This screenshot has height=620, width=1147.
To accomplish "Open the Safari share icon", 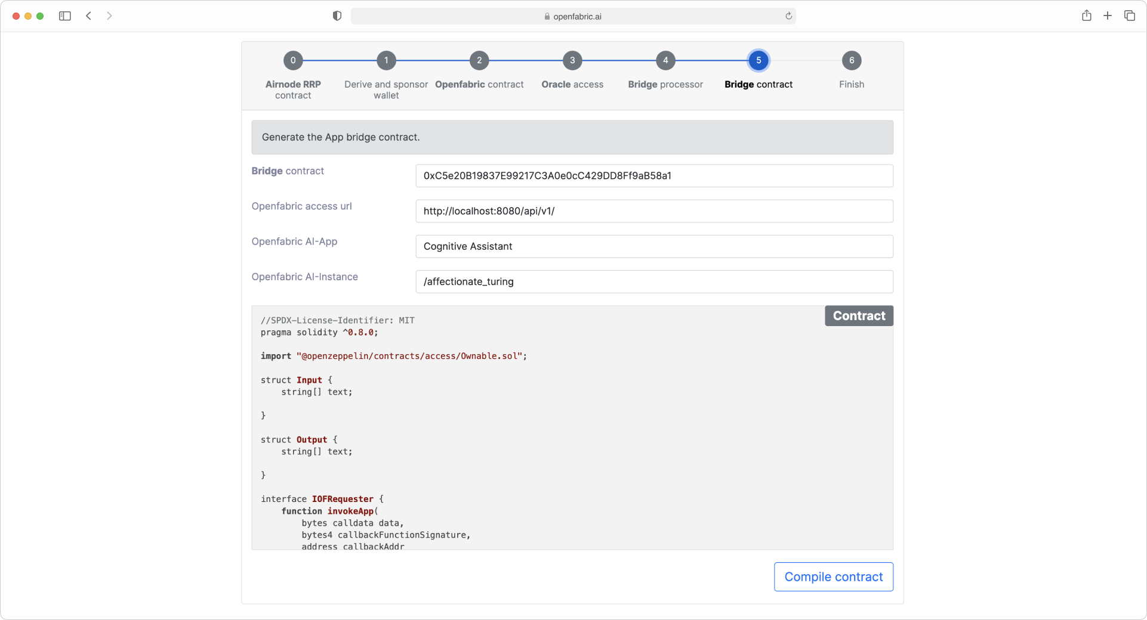I will pyautogui.click(x=1087, y=15).
